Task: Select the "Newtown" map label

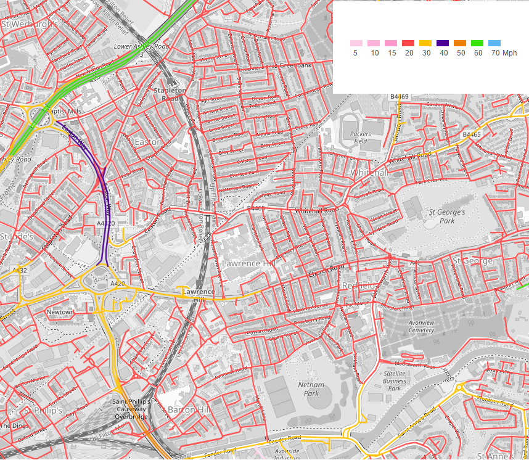Action: coord(60,312)
